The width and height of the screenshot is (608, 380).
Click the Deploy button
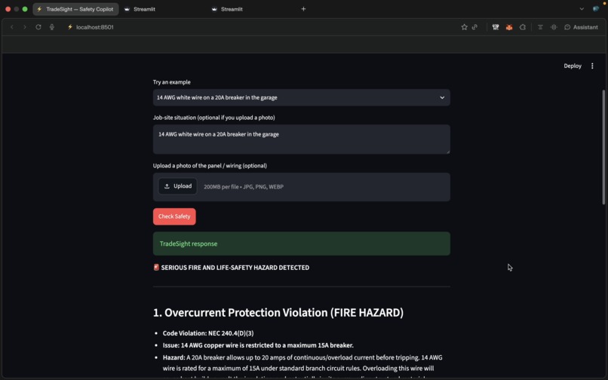point(573,66)
